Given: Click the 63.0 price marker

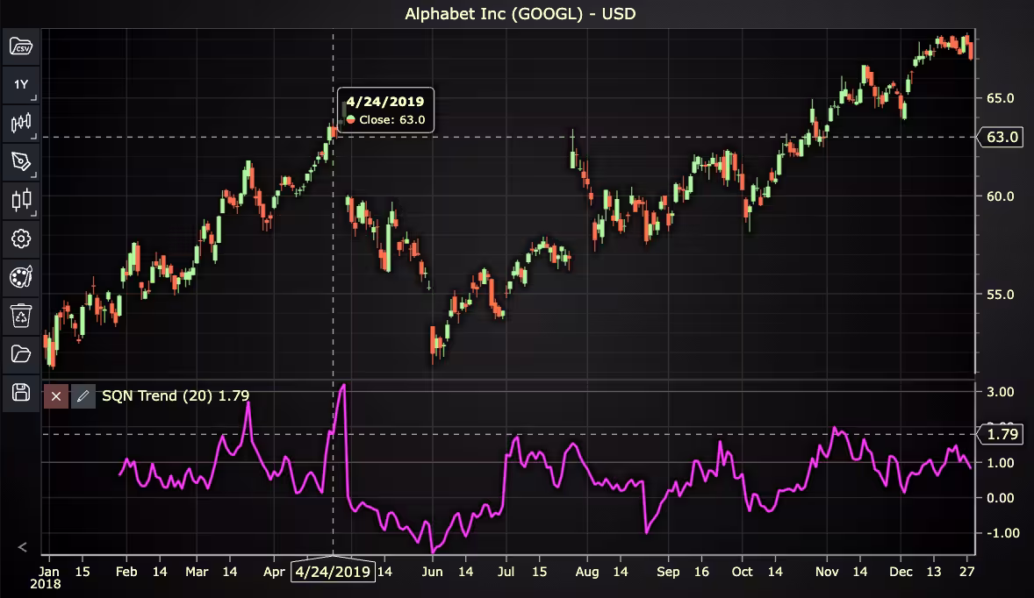Looking at the screenshot, I should point(1002,137).
